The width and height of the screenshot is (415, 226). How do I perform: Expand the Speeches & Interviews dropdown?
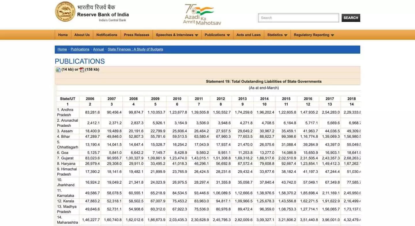[177, 35]
